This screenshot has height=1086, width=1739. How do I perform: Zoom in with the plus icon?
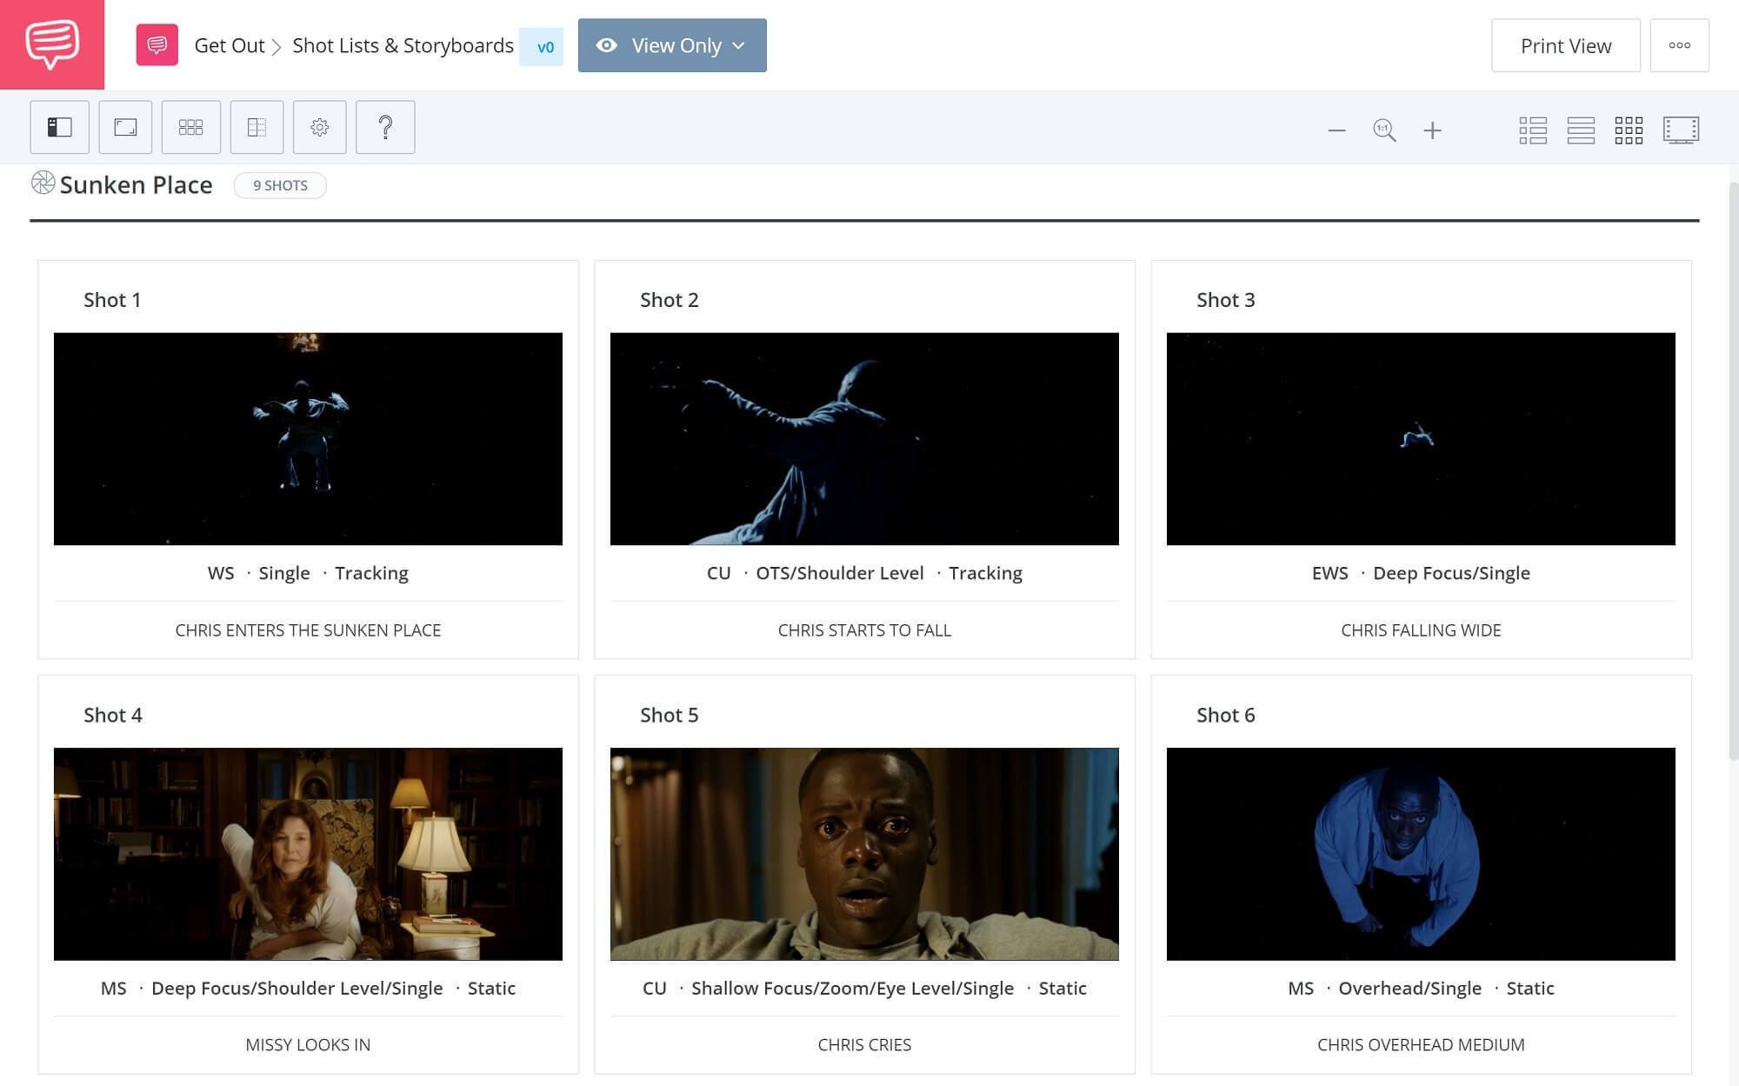pyautogui.click(x=1432, y=130)
